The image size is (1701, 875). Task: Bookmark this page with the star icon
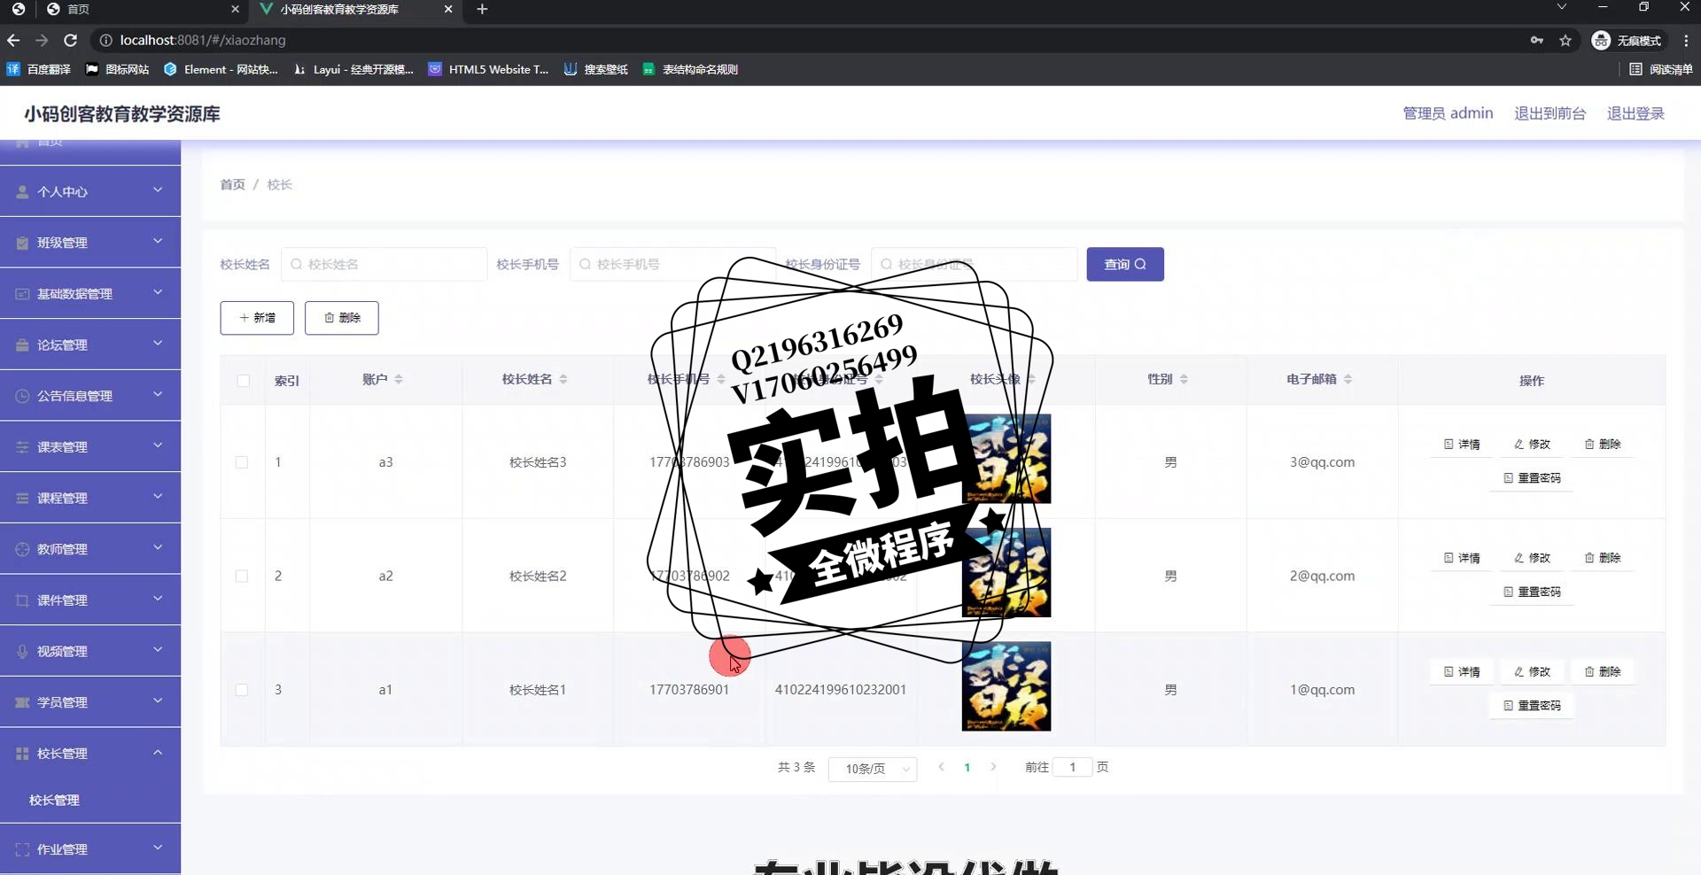[x=1565, y=41]
